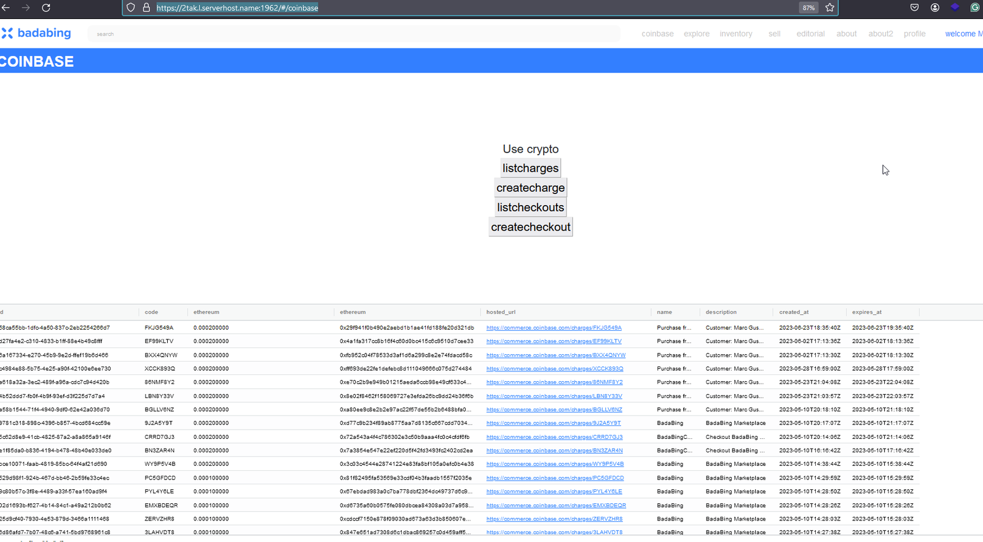Viewport: 983px width, 542px height.
Task: Click the badabing logo
Action: (x=36, y=33)
